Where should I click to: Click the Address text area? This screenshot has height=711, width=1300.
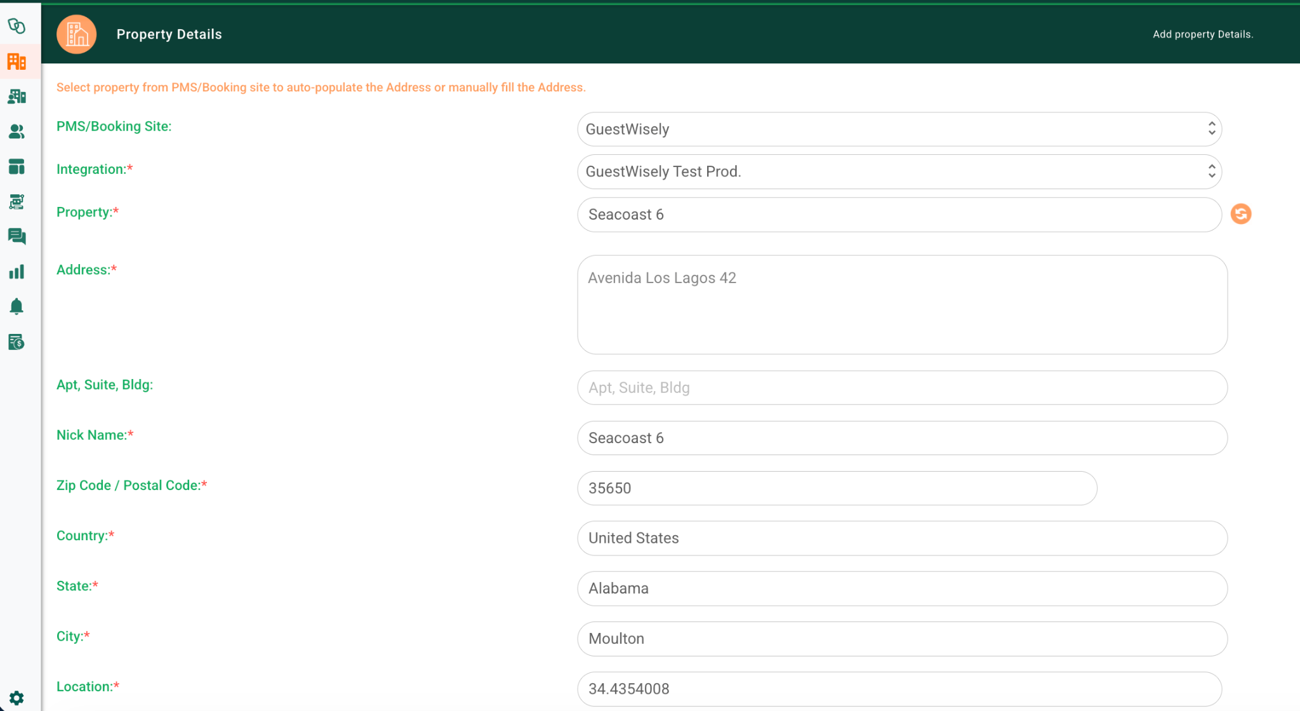coord(901,305)
